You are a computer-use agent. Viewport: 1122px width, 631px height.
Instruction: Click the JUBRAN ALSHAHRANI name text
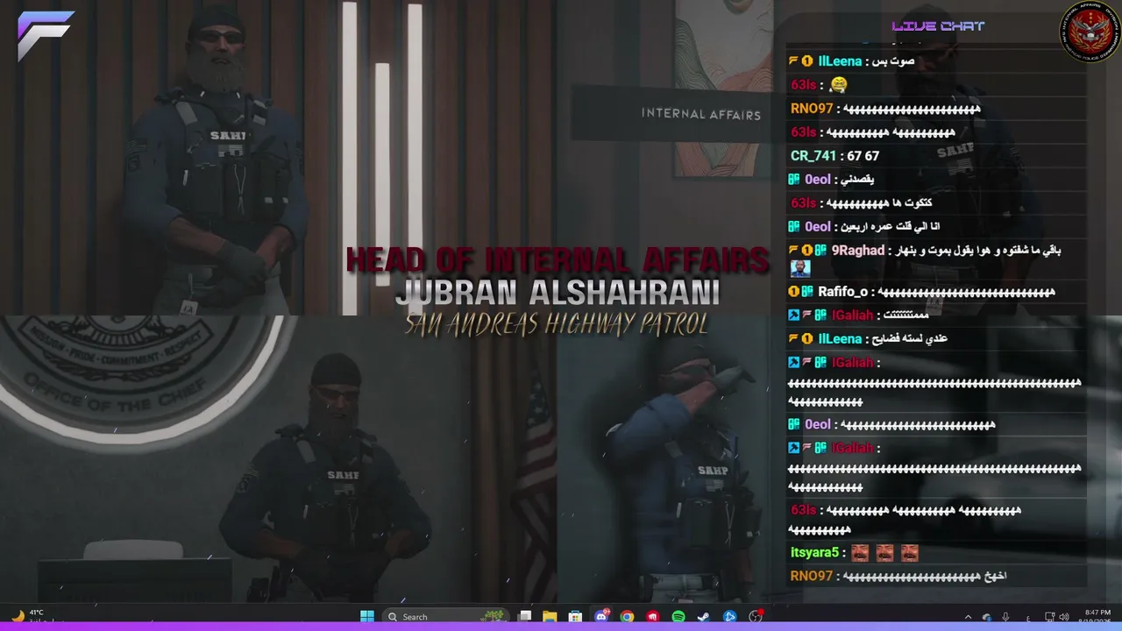tap(557, 293)
